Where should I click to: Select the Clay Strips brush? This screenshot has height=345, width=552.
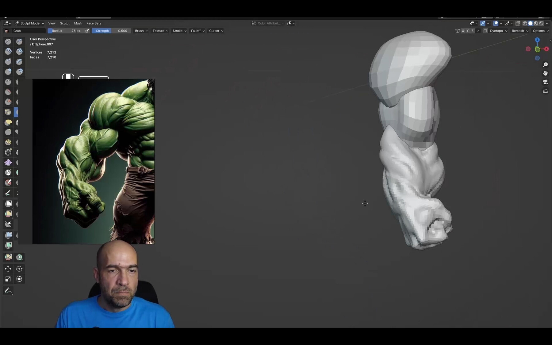[19, 52]
